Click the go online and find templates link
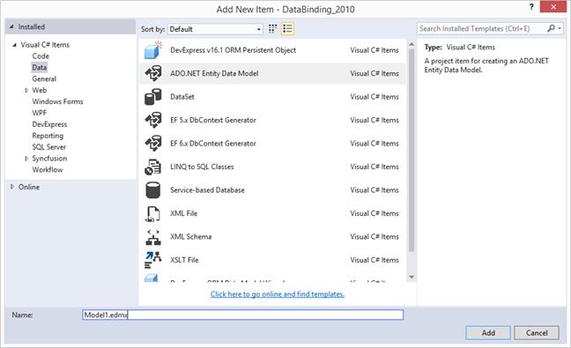Image resolution: width=571 pixels, height=348 pixels. (277, 294)
